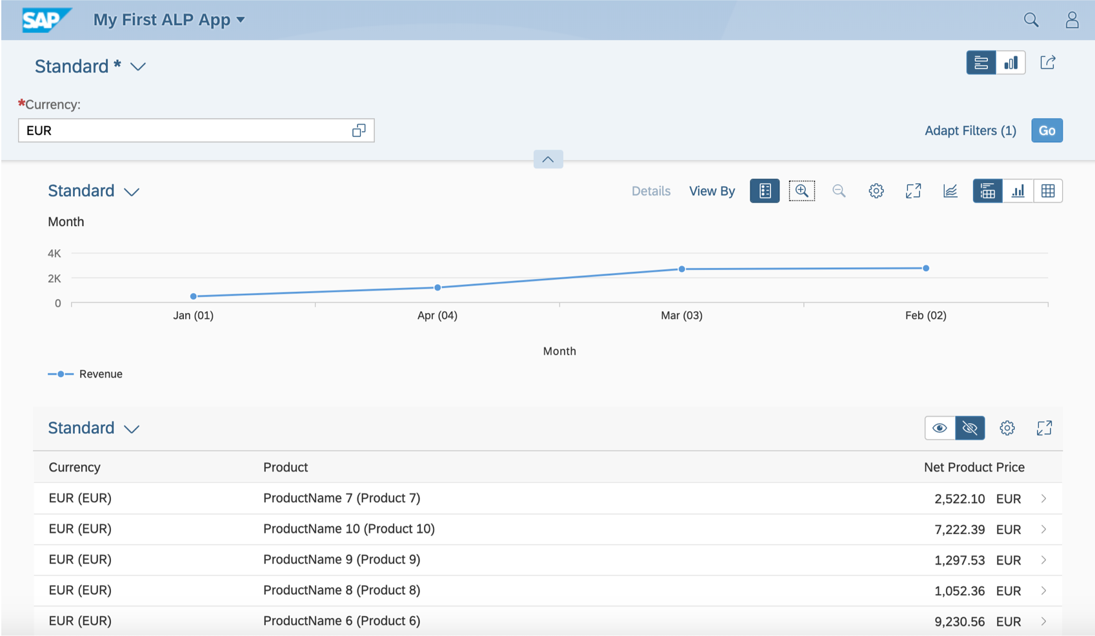Open Adapt Filters (1)
Viewport: 1095px width, 636px height.
(970, 131)
